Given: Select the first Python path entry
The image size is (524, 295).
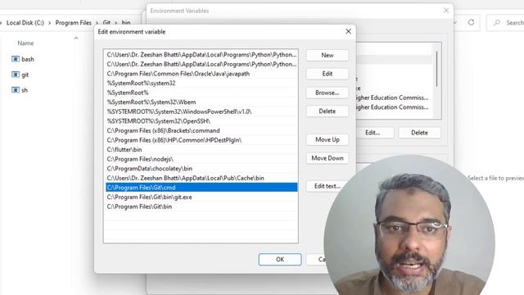Looking at the screenshot, I should (201, 55).
